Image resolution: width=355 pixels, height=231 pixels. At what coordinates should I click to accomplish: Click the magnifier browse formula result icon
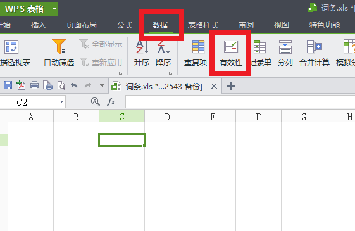point(96,102)
